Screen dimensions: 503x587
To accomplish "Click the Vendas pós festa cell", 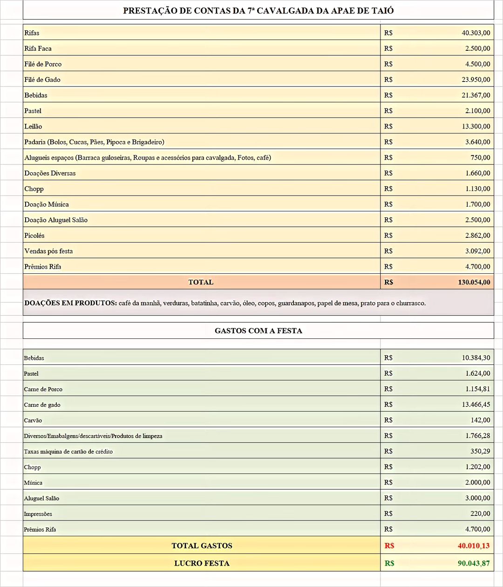I will click(202, 251).
